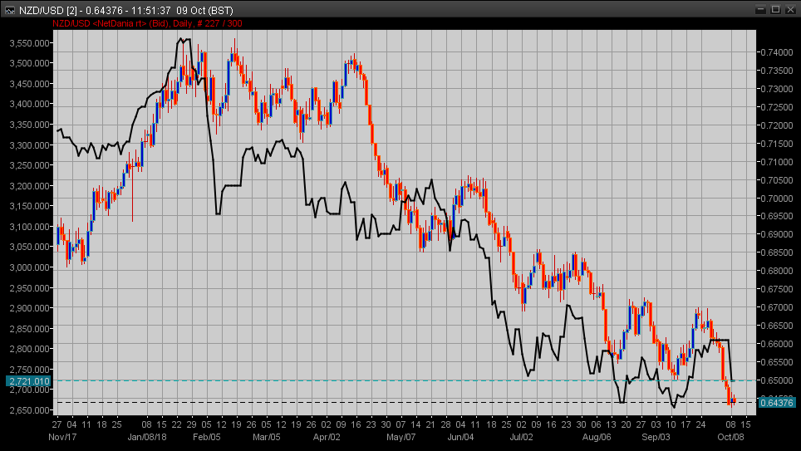Close the NZD/USD chart window
Image resolution: width=801 pixels, height=451 pixels.
coord(791,9)
